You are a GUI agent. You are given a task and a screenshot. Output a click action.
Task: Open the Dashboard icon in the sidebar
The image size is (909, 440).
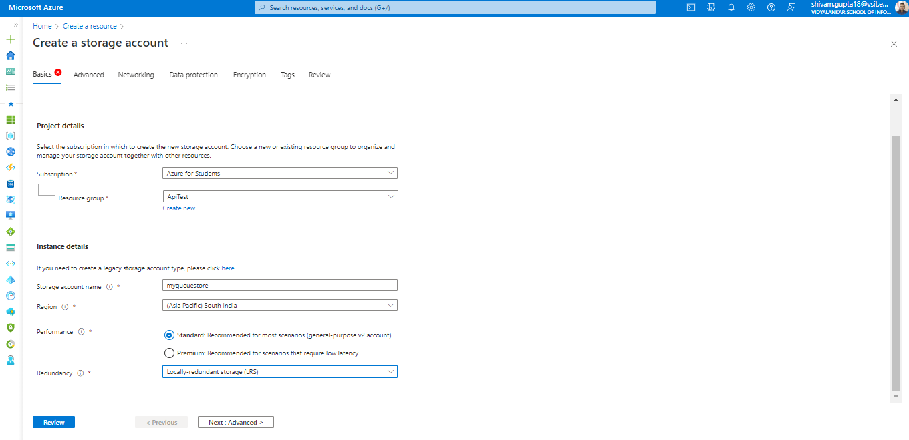click(10, 71)
